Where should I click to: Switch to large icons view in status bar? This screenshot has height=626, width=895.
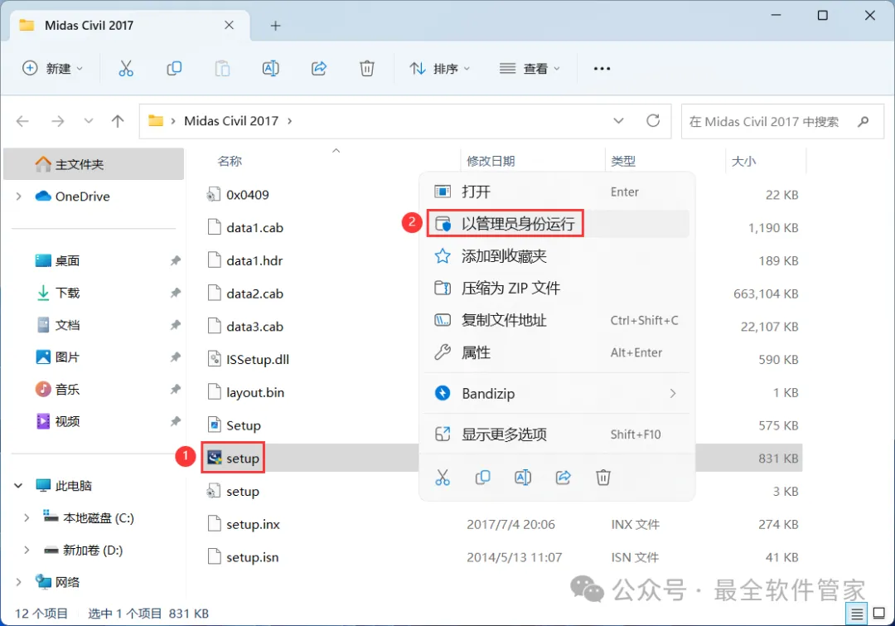(x=879, y=614)
